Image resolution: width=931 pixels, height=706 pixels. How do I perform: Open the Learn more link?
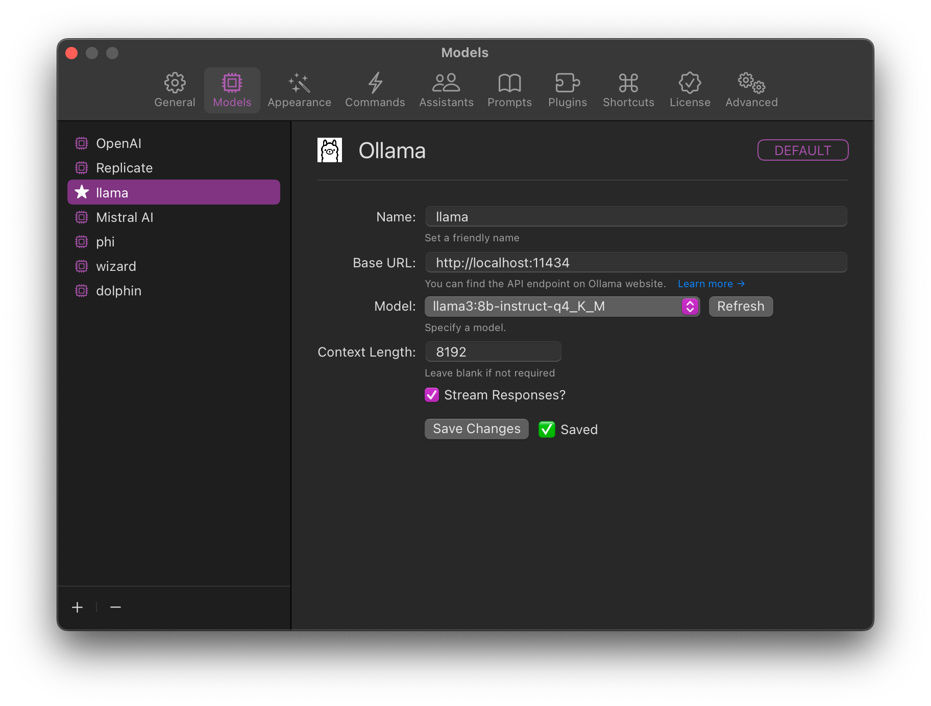click(x=711, y=284)
